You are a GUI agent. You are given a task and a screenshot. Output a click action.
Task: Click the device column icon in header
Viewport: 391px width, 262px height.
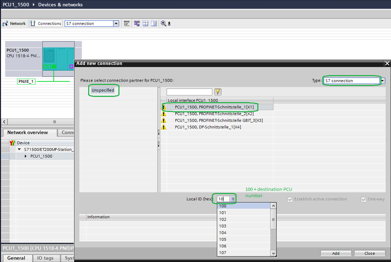point(12,143)
